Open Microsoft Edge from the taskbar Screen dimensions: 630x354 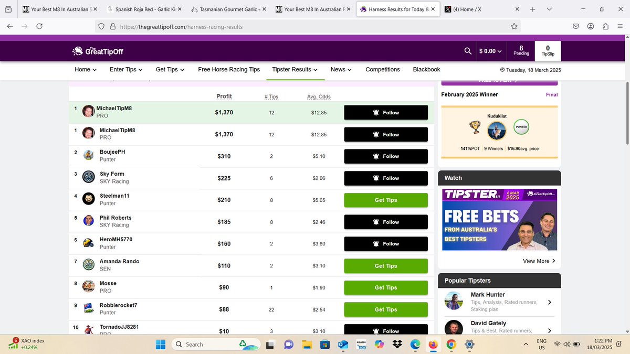pos(415,344)
